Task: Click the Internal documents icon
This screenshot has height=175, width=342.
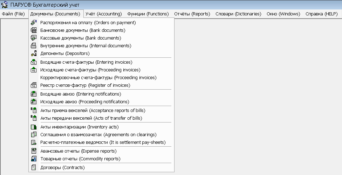Action: [x=34, y=45]
